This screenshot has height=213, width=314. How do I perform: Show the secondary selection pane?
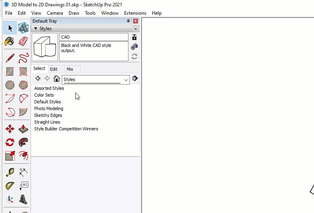point(134,37)
